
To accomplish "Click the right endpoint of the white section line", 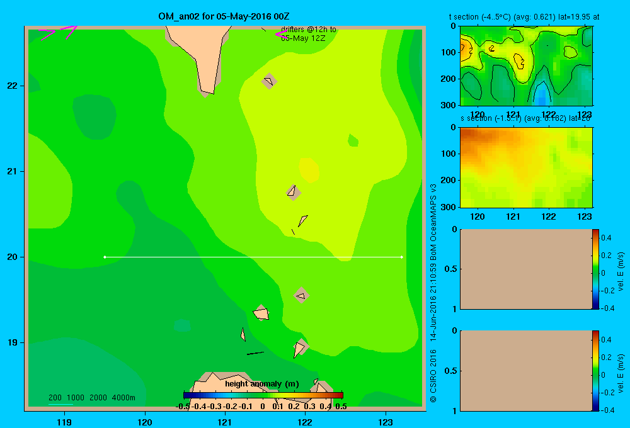I will [x=402, y=257].
